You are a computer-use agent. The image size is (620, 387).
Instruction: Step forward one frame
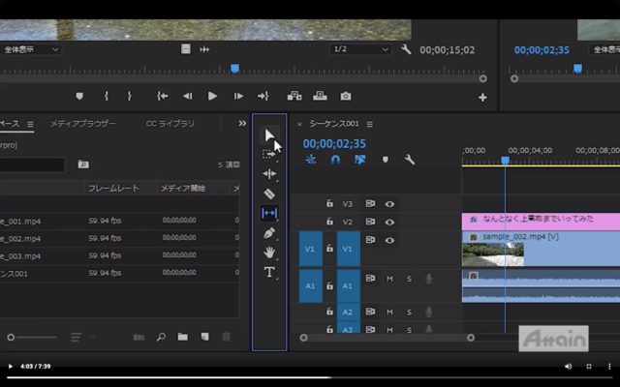[x=238, y=96]
